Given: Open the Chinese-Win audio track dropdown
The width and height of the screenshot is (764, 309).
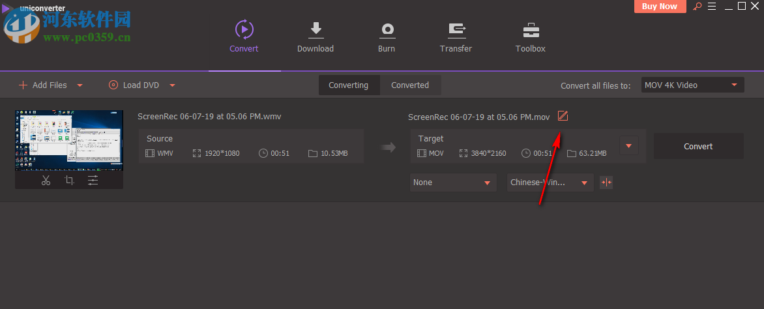Looking at the screenshot, I should coord(550,183).
